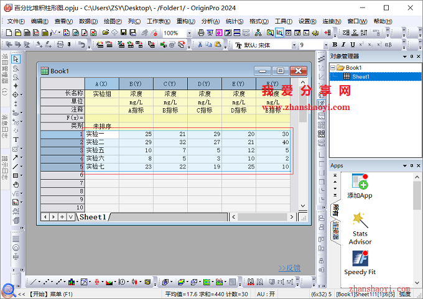Expand the line plot type dropdown arrow
Viewport: 423px width, 299px height.
[39, 282]
